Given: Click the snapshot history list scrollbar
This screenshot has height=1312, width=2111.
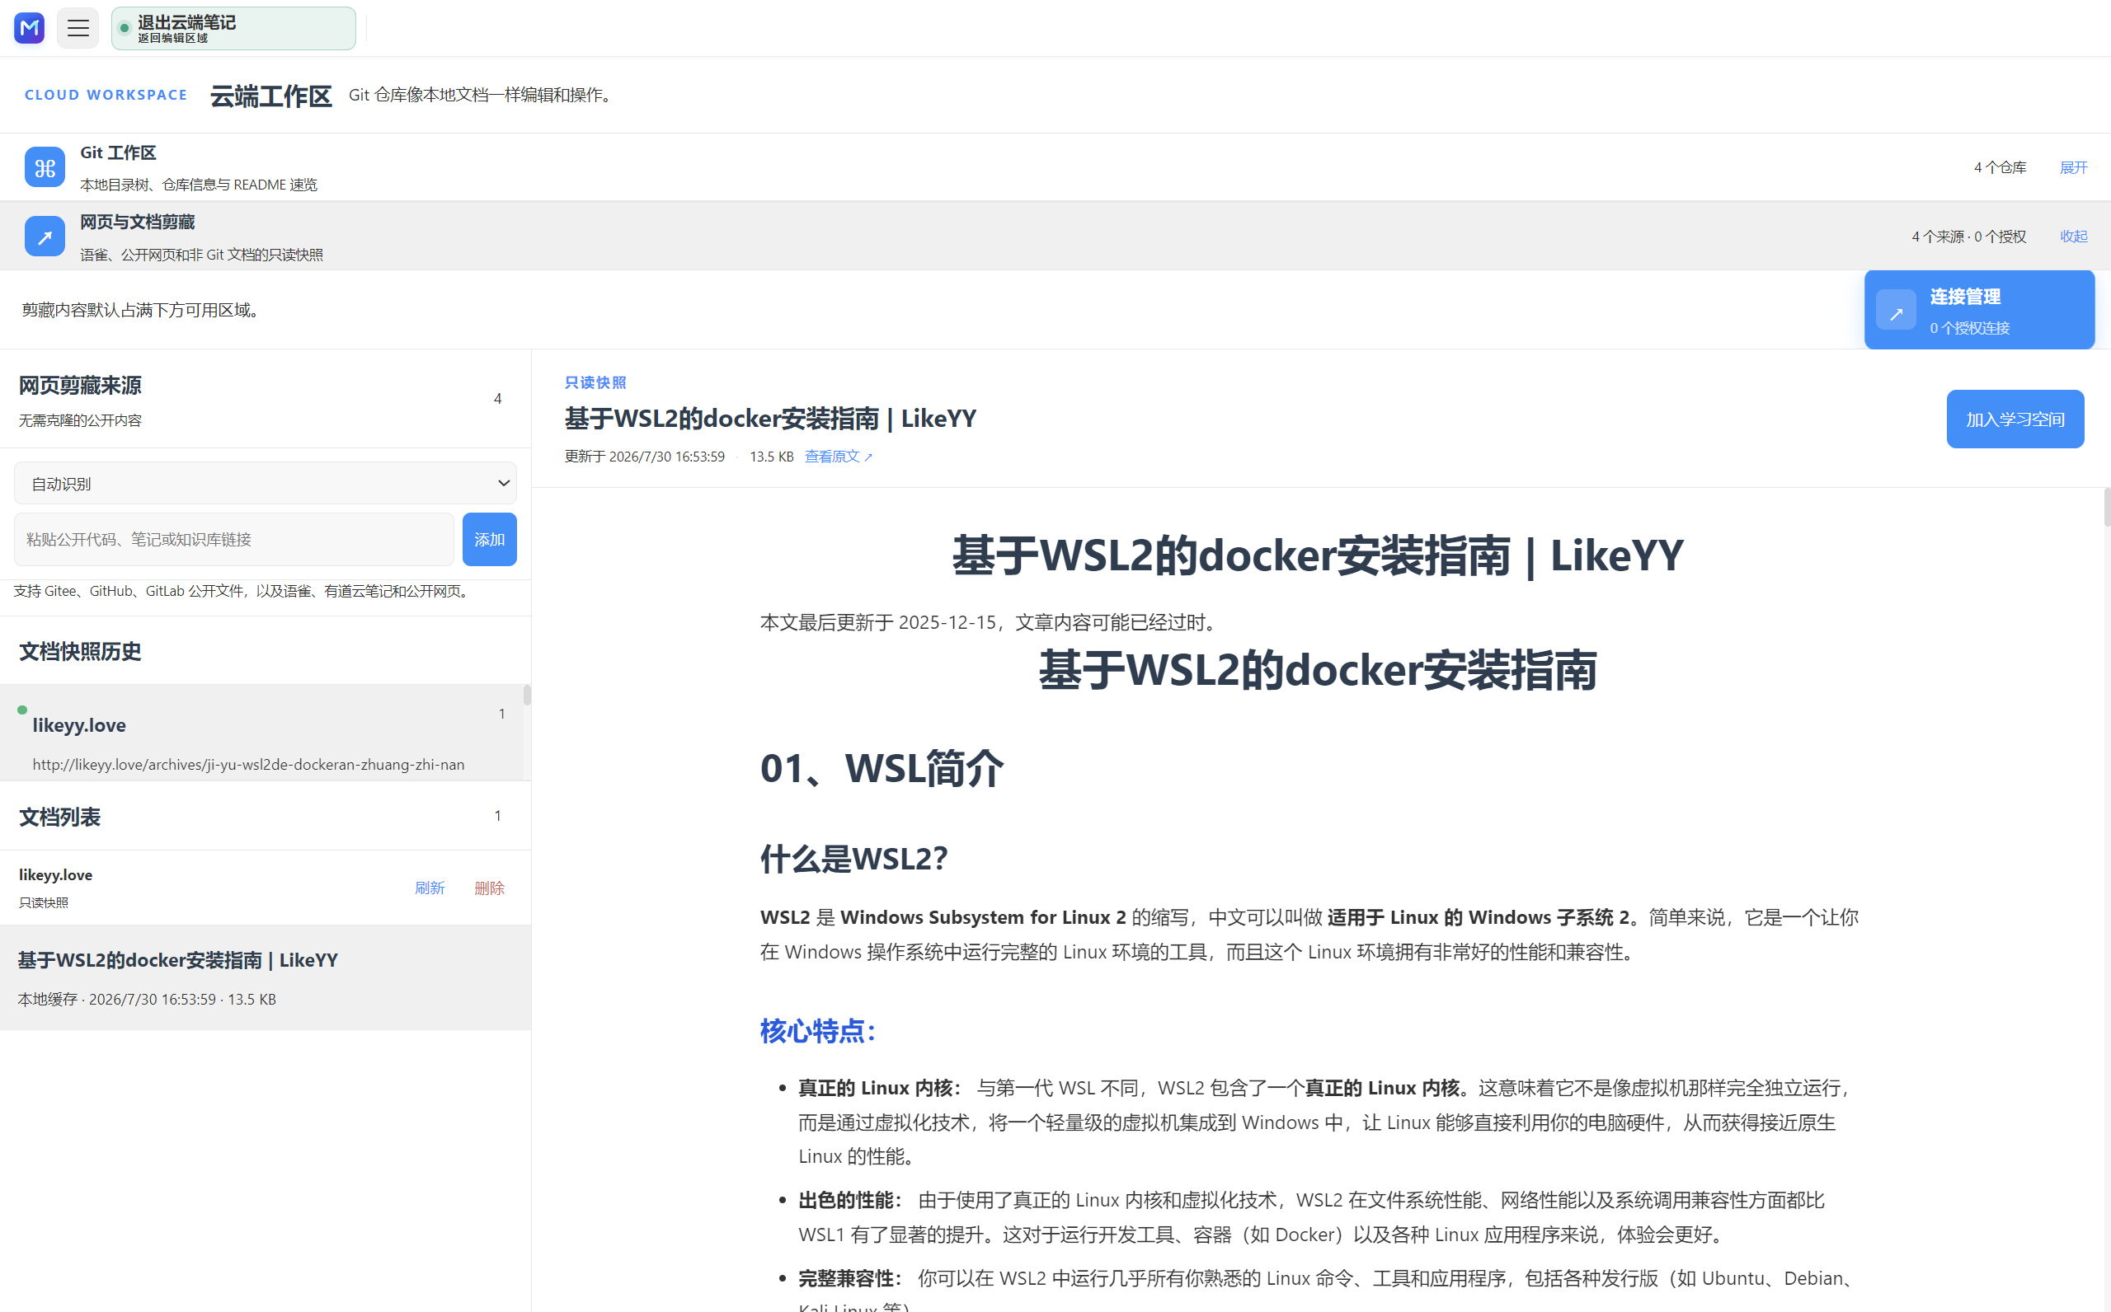Looking at the screenshot, I should [x=527, y=695].
